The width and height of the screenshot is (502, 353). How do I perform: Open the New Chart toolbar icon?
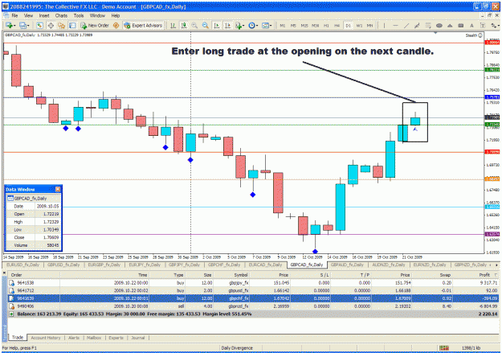9,25
